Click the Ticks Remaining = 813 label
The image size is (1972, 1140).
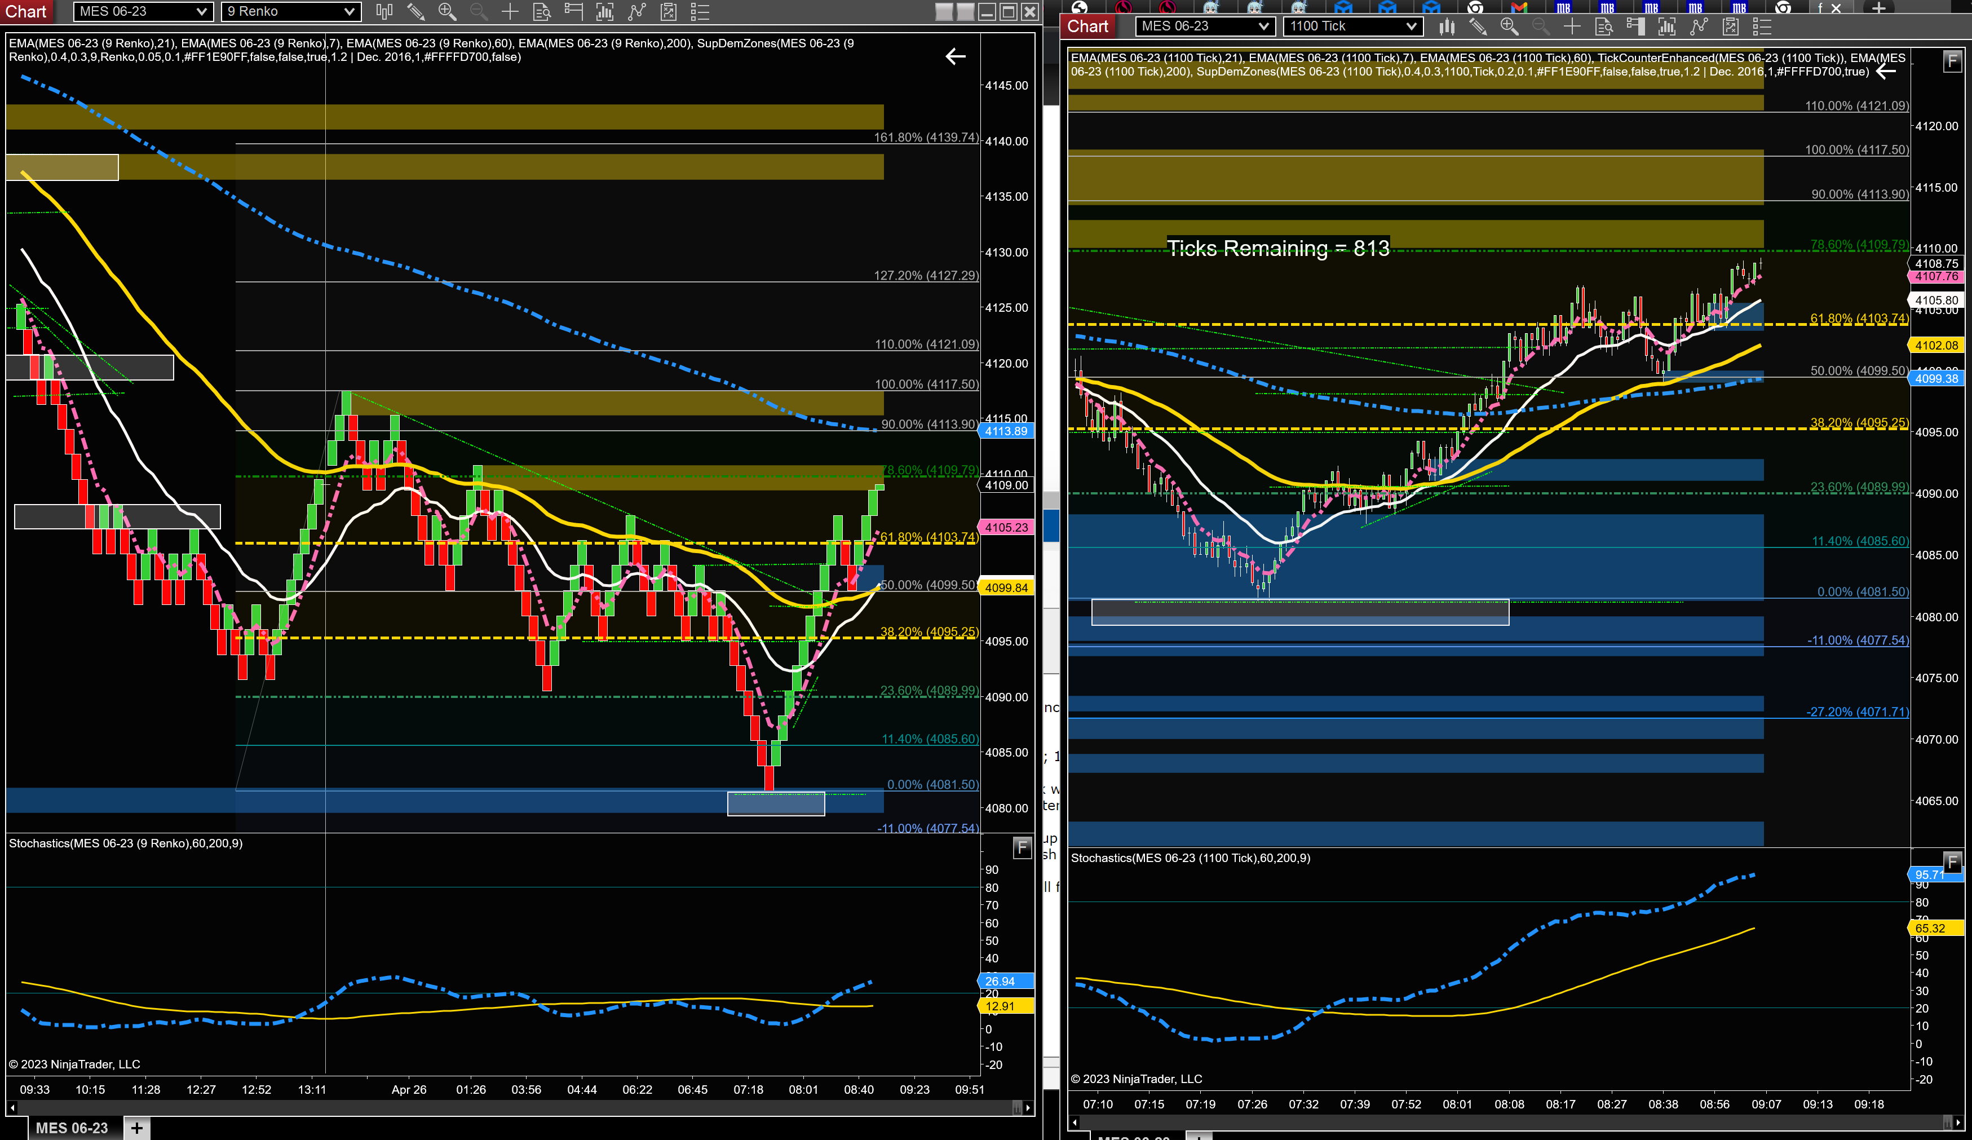[1278, 248]
